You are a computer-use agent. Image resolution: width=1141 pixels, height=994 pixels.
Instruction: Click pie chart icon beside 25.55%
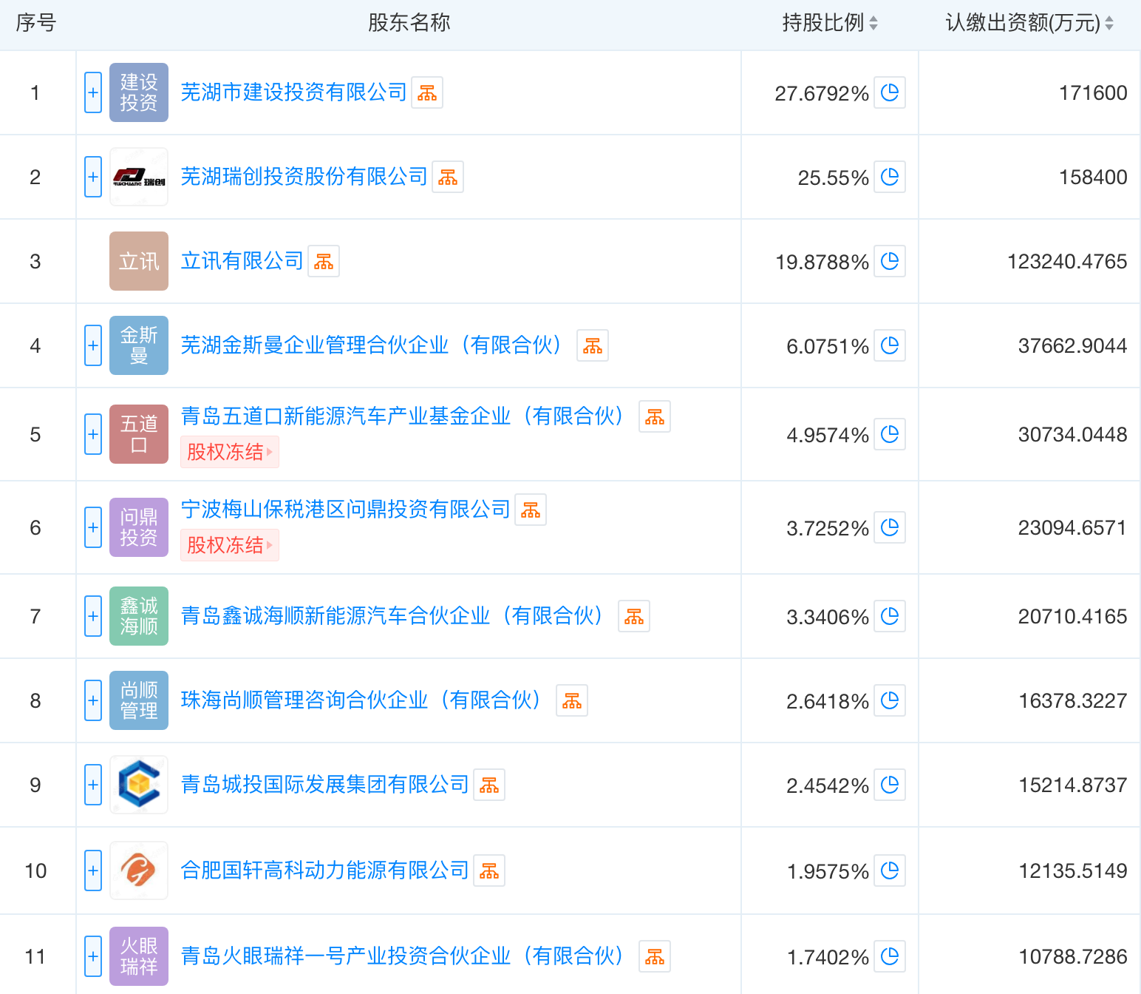click(x=890, y=177)
